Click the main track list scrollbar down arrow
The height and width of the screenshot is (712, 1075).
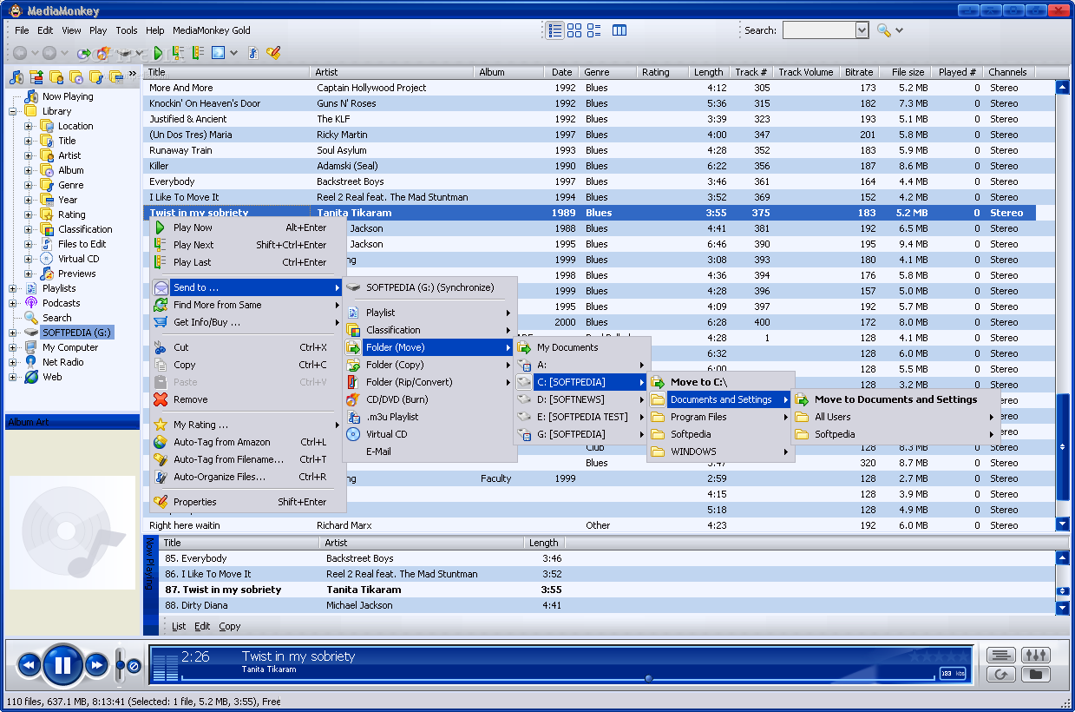point(1062,524)
